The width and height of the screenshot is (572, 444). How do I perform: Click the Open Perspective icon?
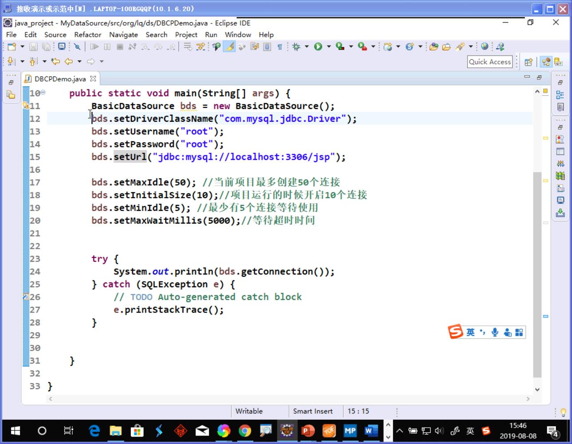click(528, 62)
